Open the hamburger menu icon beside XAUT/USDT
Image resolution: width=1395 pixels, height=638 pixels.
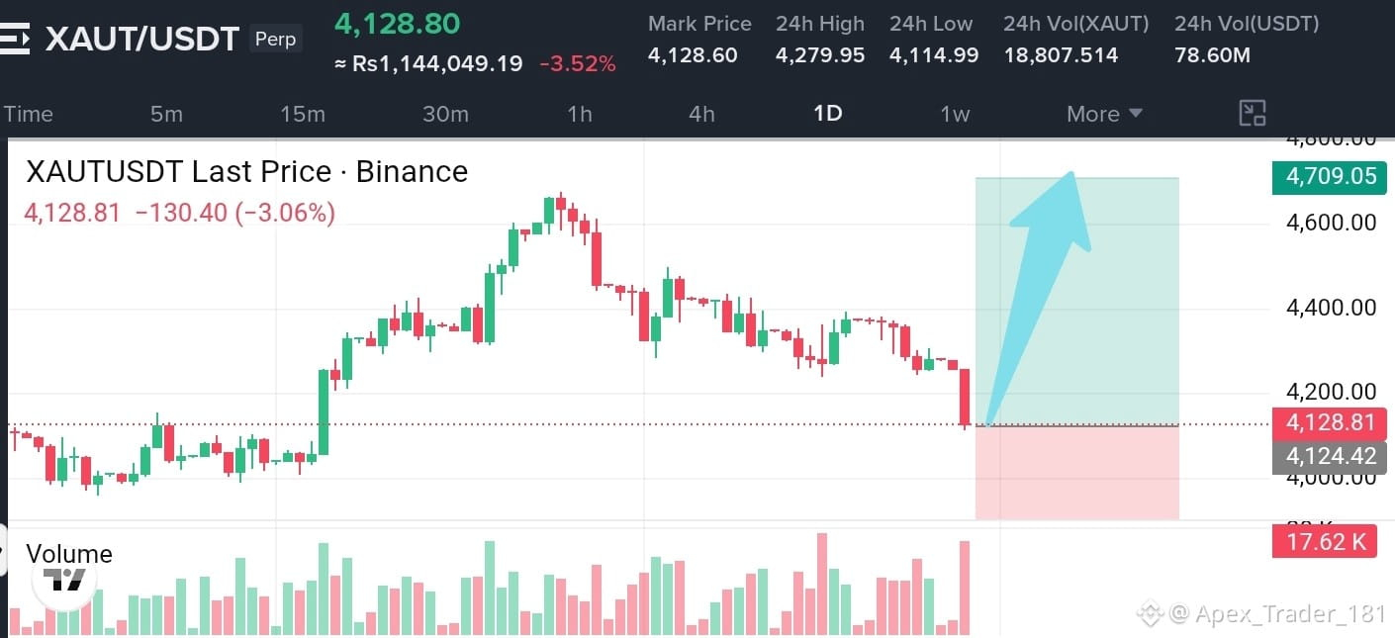[x=16, y=39]
